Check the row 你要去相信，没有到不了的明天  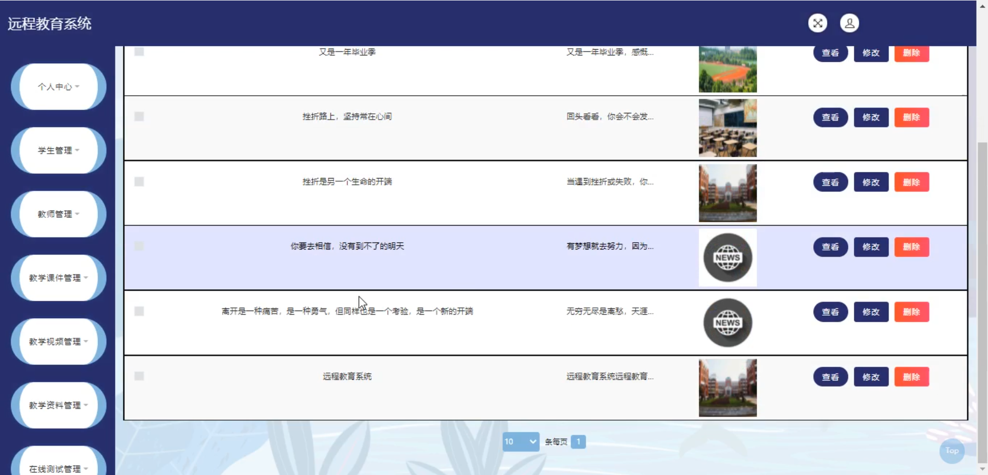point(139,246)
